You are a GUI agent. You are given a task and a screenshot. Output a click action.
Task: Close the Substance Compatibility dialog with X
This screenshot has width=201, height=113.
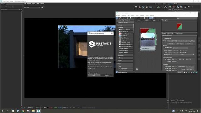point(112,33)
